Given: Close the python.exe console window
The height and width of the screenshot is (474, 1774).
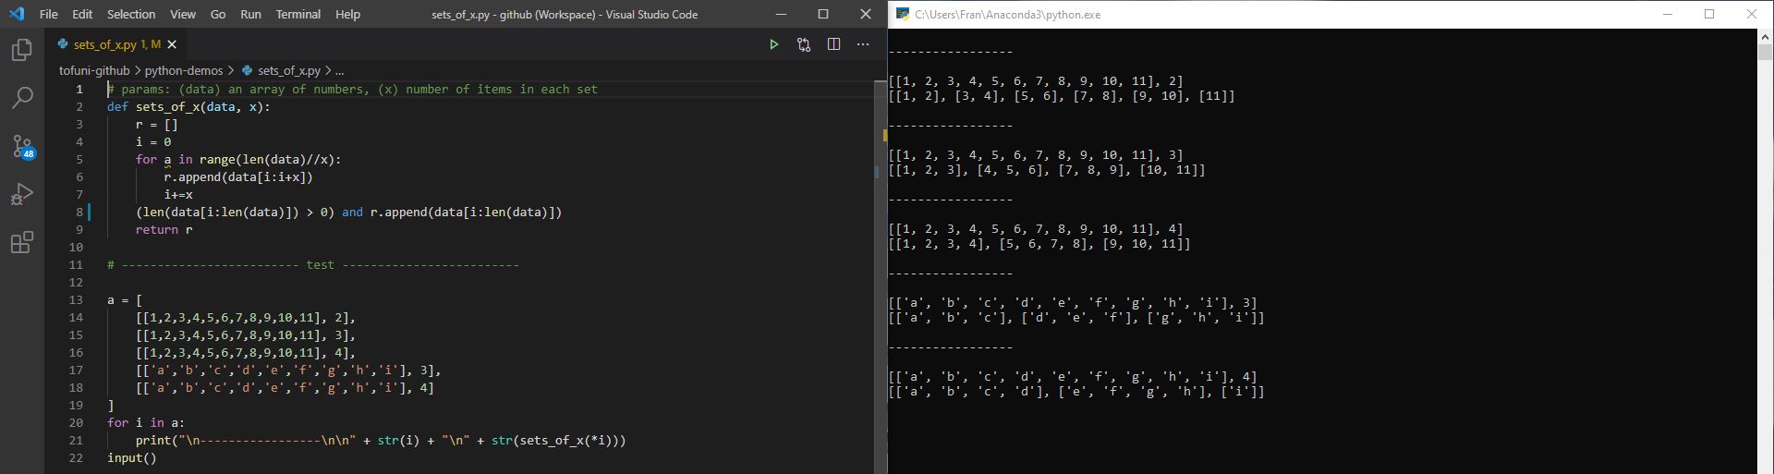Looking at the screenshot, I should (x=1752, y=14).
